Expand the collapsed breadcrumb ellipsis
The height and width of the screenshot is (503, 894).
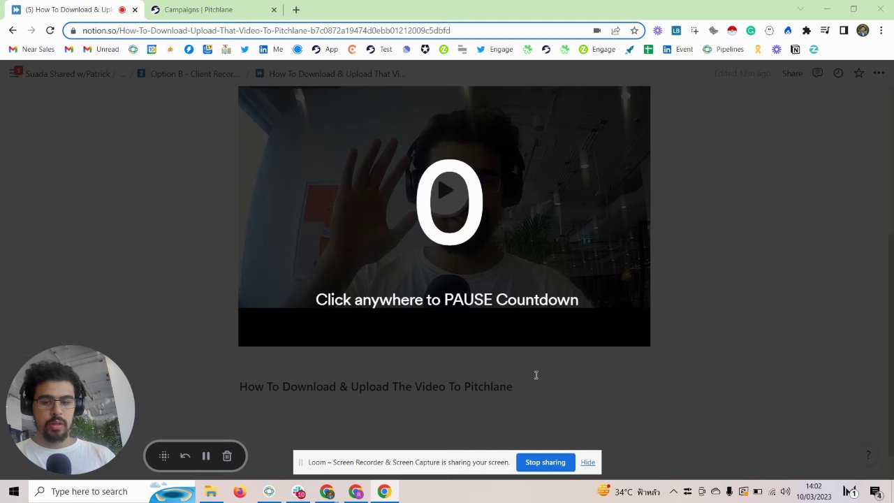point(124,73)
